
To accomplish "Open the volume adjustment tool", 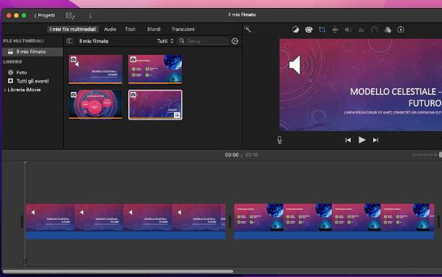I will (x=348, y=30).
